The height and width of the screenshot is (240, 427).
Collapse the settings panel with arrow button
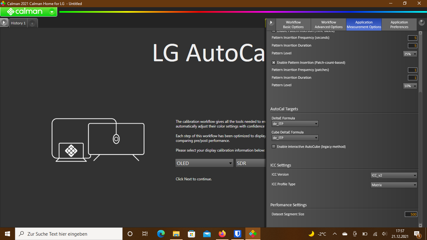tap(271, 22)
